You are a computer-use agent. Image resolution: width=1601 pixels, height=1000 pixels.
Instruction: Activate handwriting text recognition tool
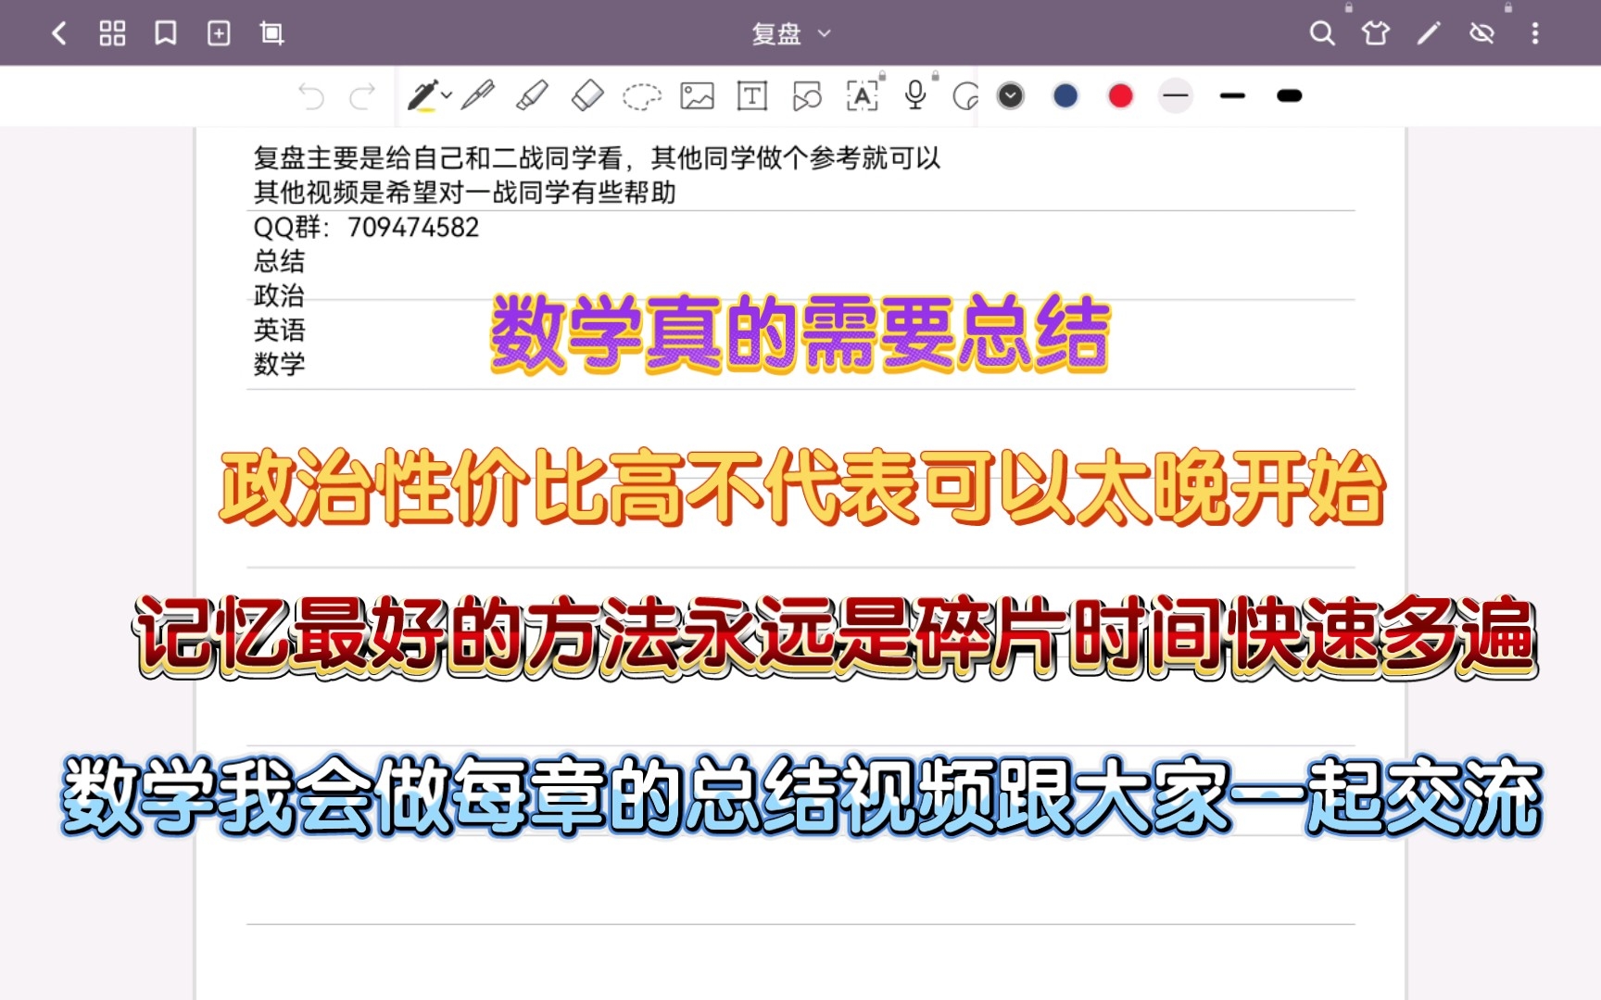pos(863,96)
